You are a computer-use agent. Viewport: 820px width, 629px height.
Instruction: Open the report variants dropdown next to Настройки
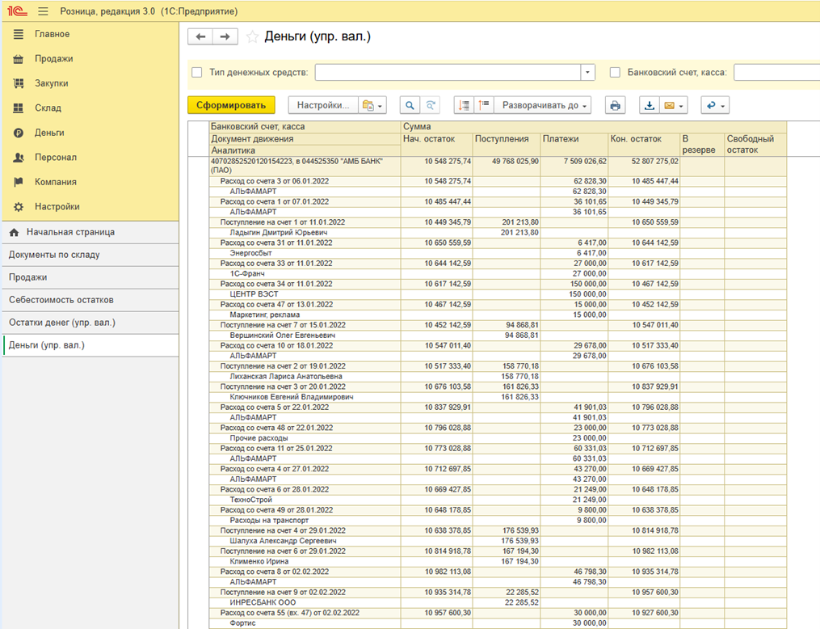[x=373, y=105]
